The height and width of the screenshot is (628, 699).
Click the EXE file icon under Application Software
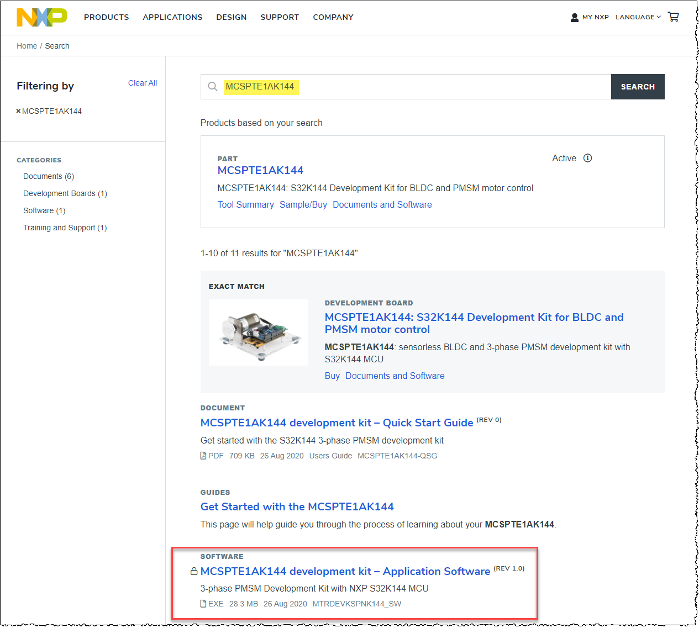203,604
